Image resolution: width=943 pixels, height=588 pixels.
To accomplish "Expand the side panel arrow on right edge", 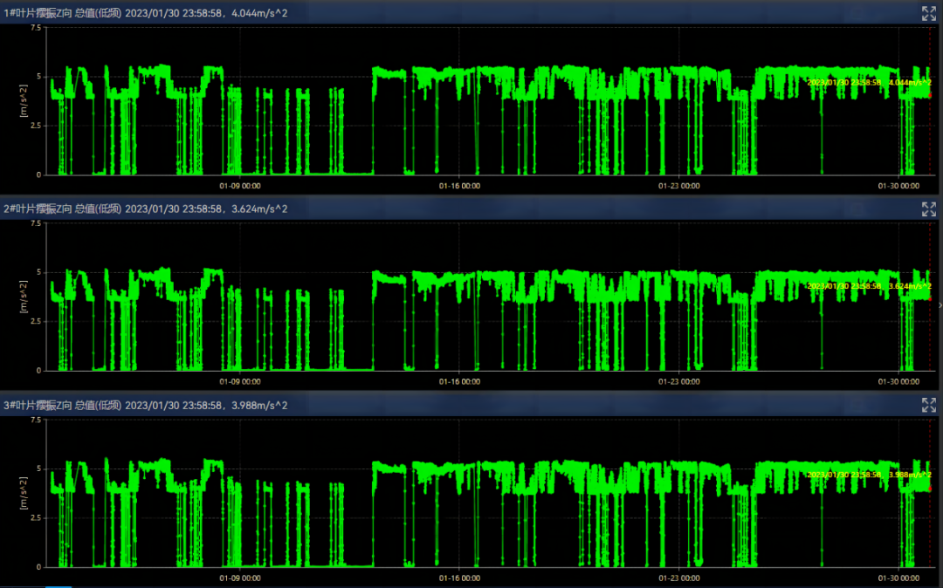I will [940, 305].
